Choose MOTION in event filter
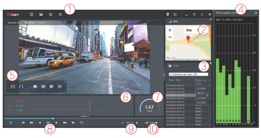 tap(201, 103)
